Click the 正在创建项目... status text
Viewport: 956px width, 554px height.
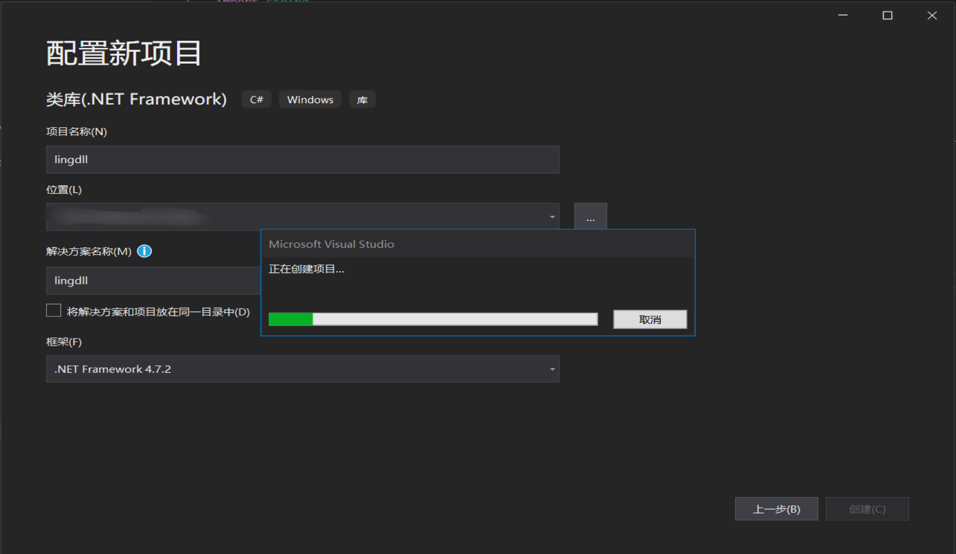coord(307,269)
